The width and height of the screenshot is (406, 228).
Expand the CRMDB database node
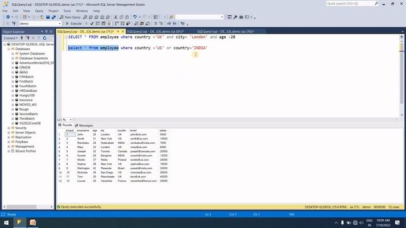(13, 68)
